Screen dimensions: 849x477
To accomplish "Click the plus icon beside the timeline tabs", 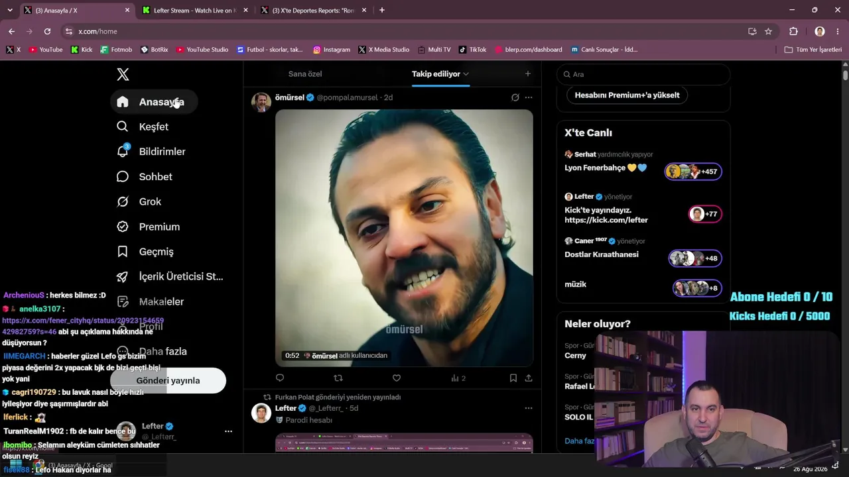I will (x=528, y=74).
